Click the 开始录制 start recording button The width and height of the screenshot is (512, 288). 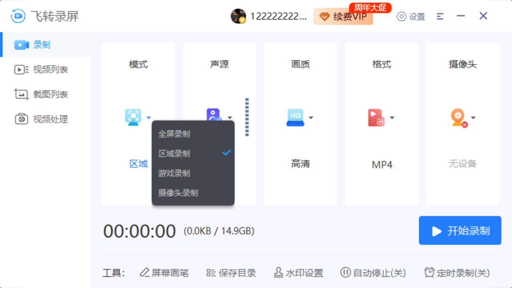click(x=460, y=230)
